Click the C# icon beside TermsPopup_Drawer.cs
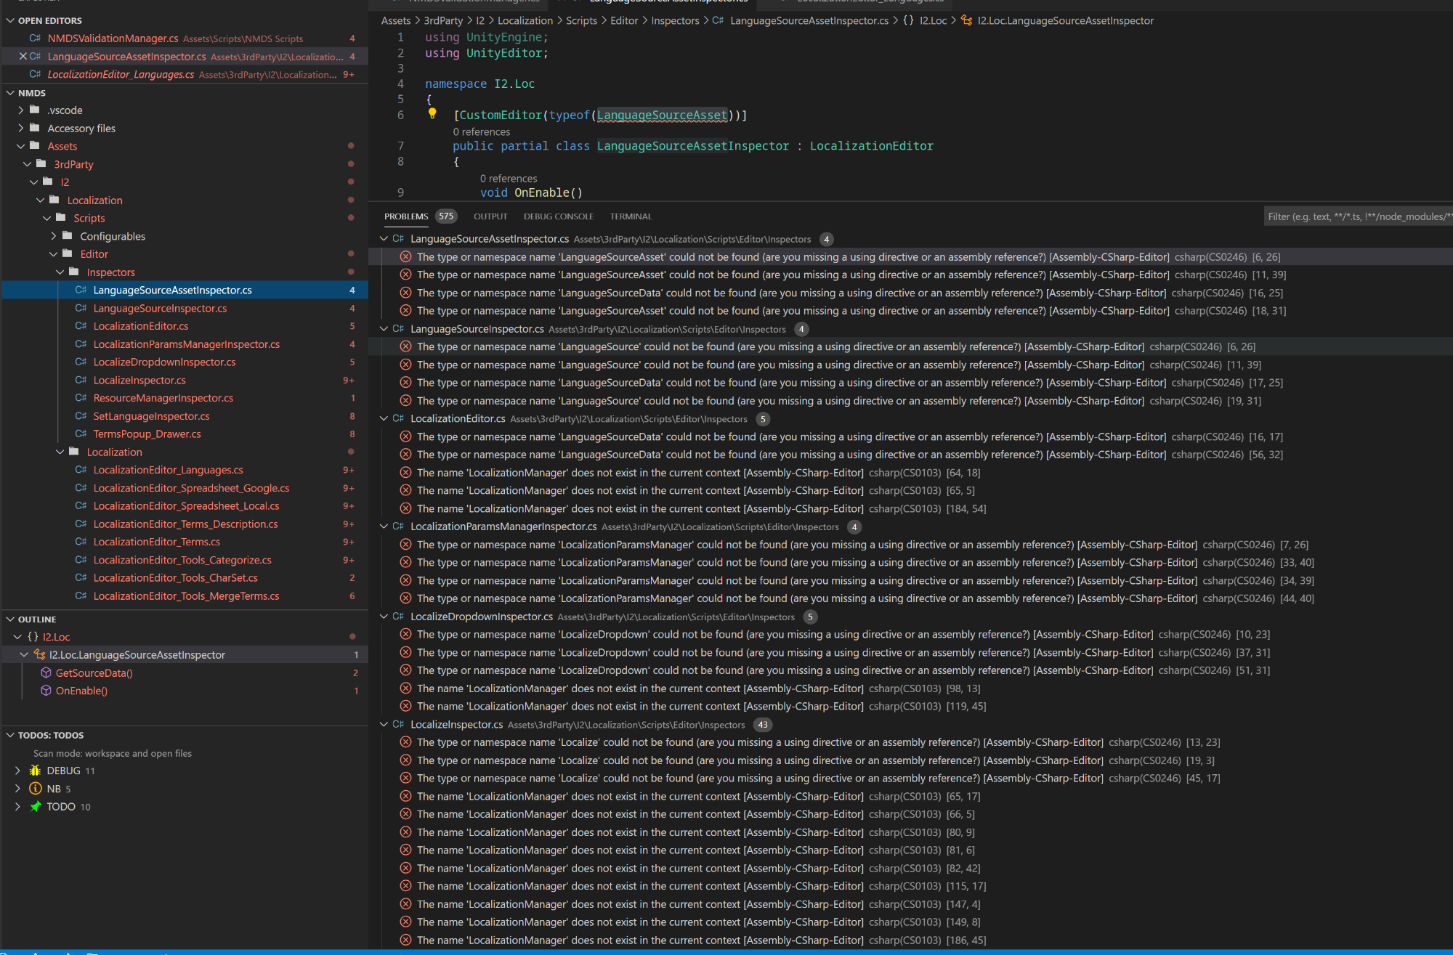Screen dimensions: 1453x955 coord(81,434)
